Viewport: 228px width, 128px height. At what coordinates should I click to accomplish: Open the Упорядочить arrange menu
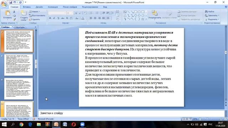pyautogui.click(x=155, y=15)
